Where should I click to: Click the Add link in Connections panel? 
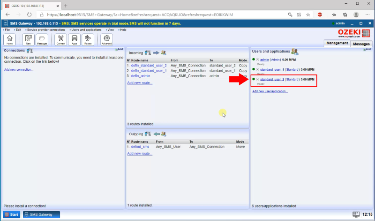119,49
